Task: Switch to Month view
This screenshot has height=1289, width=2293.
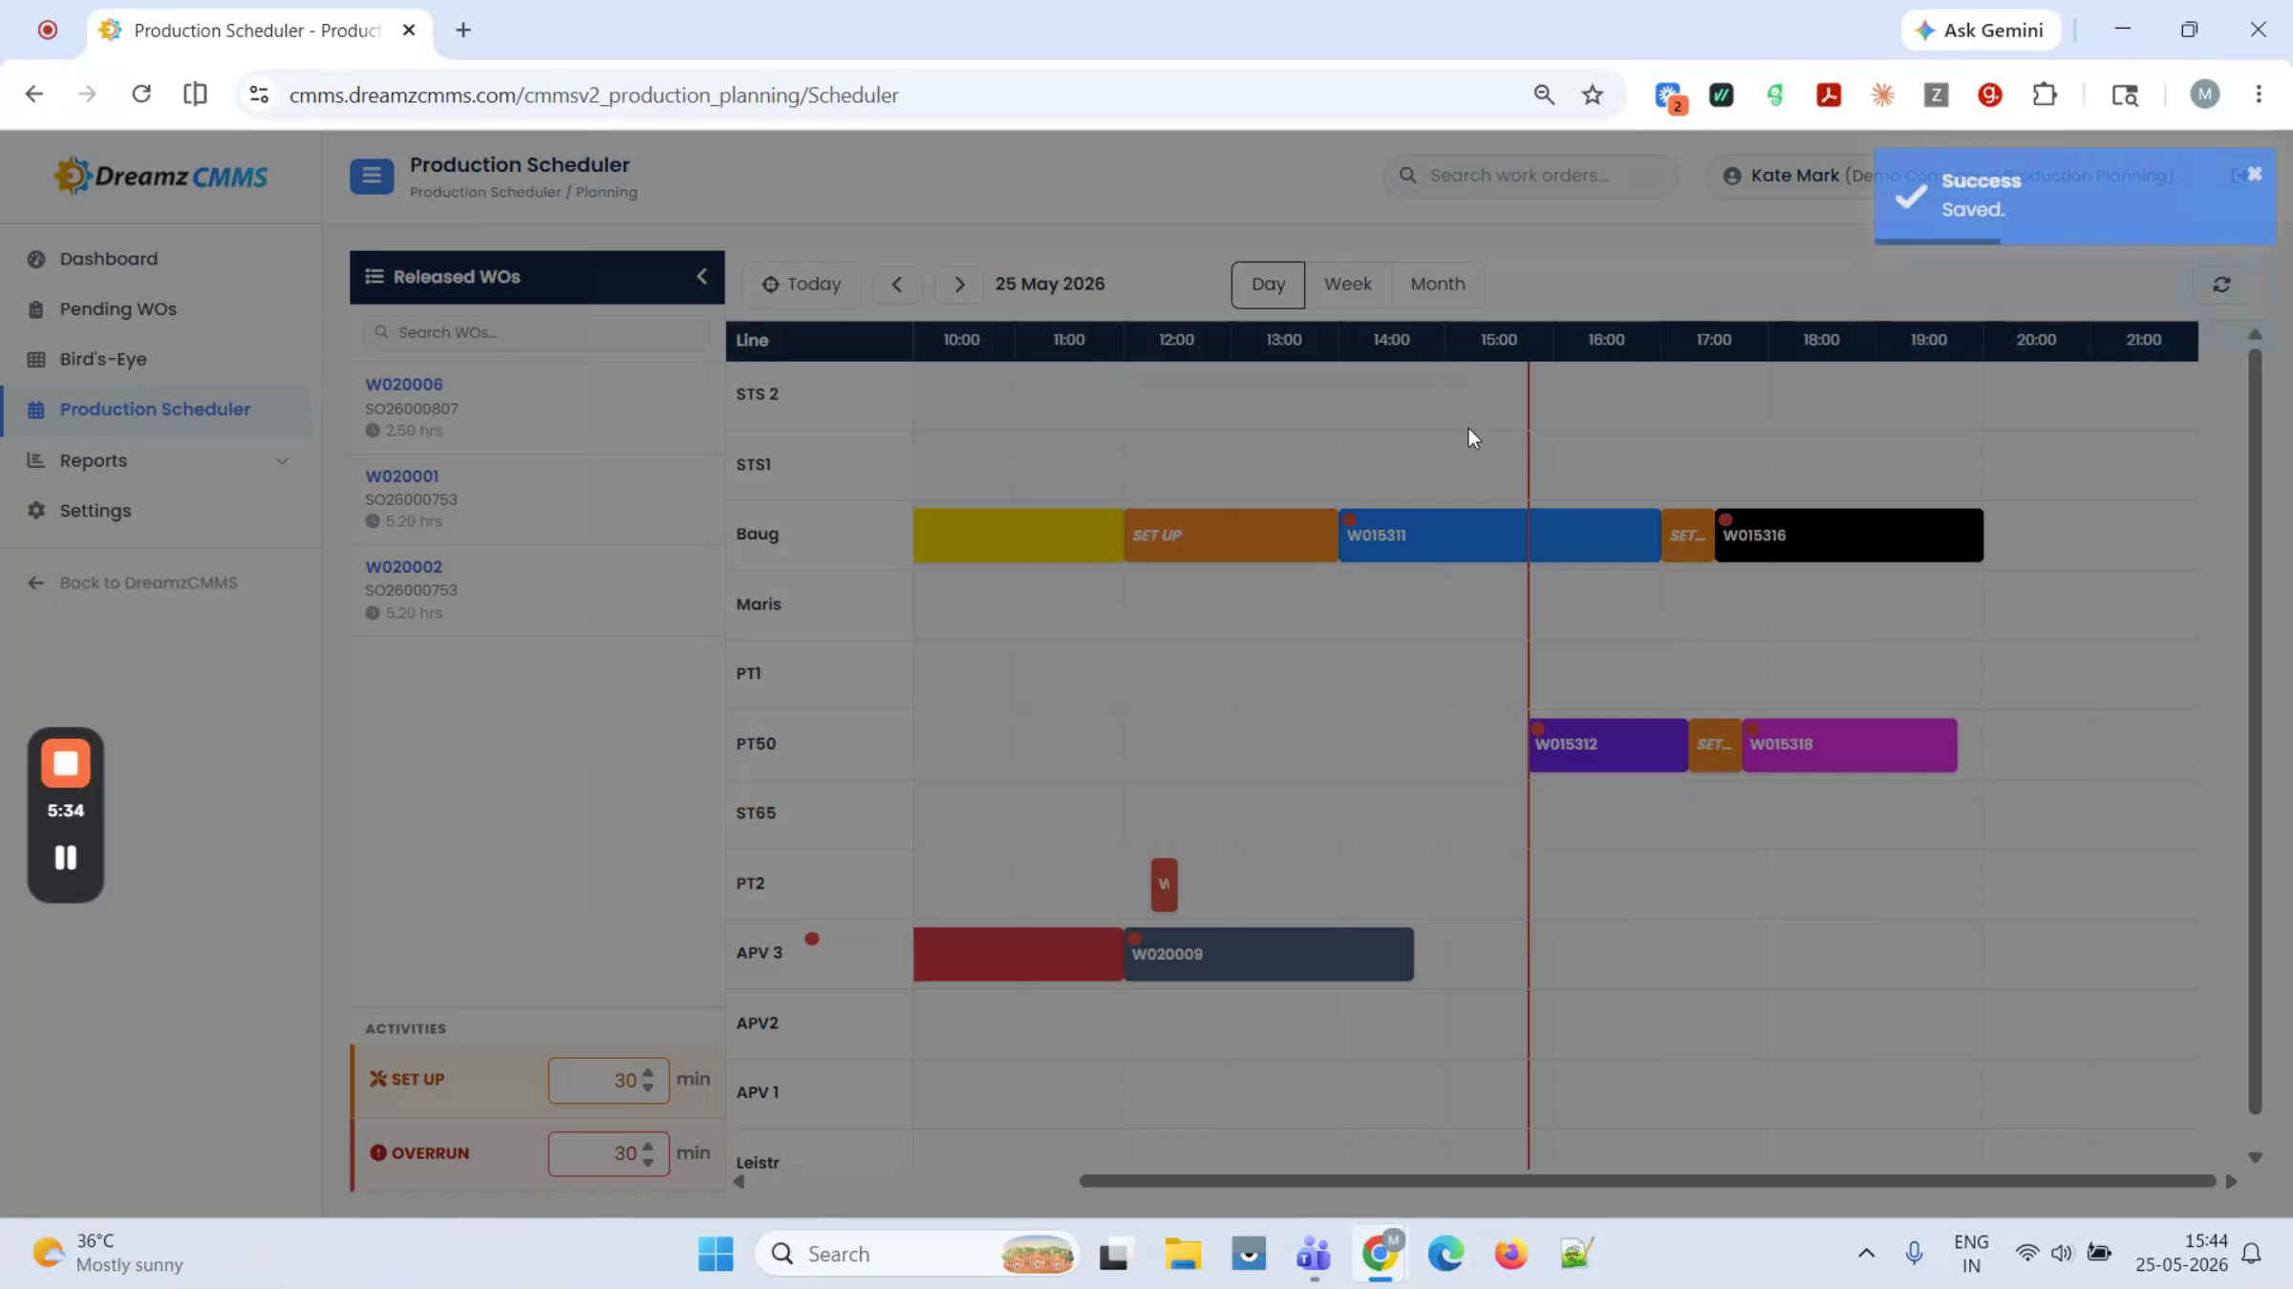Action: [x=1438, y=285]
